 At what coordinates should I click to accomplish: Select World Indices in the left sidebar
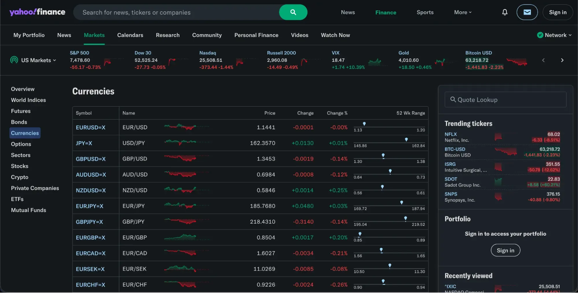[x=28, y=100]
